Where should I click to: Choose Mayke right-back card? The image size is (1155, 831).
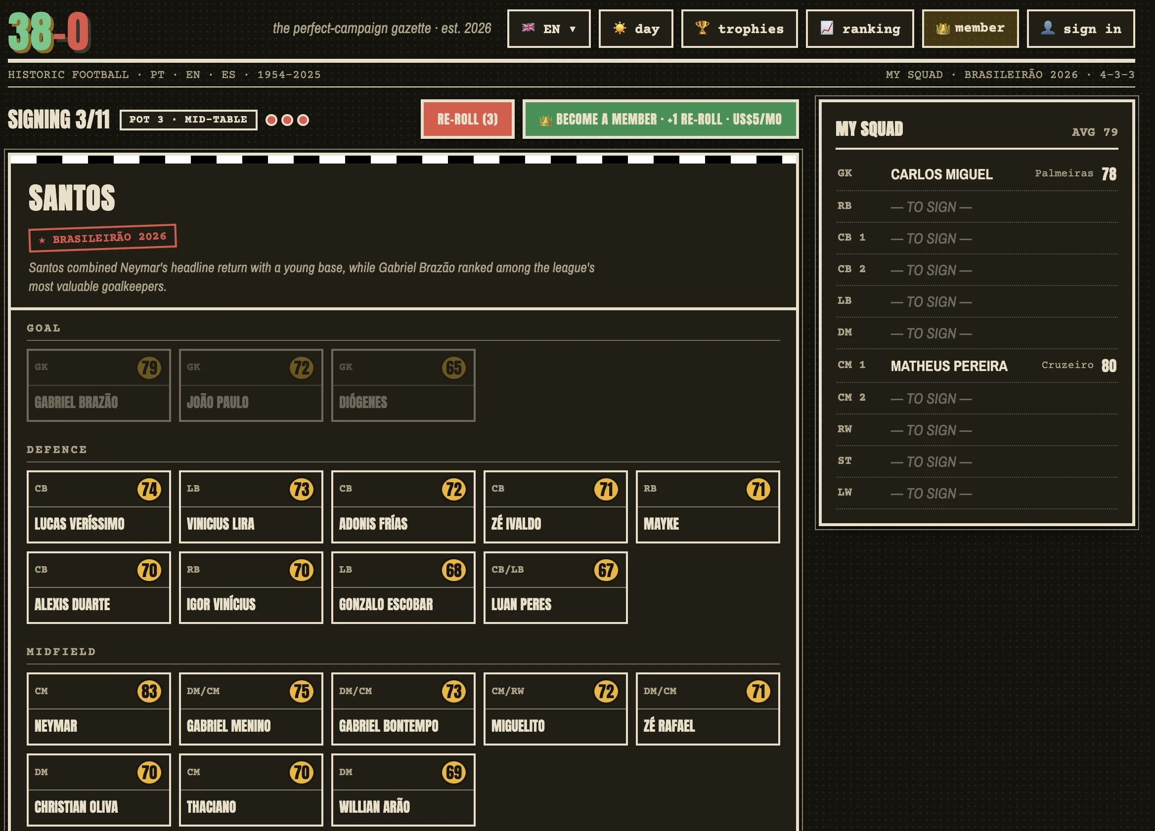pyautogui.click(x=708, y=507)
